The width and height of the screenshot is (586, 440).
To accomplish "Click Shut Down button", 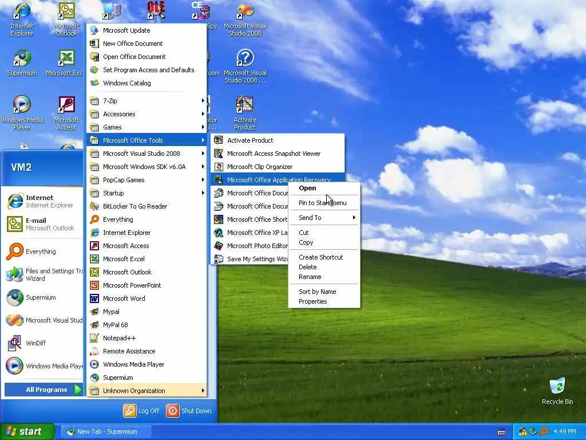I will coord(189,411).
